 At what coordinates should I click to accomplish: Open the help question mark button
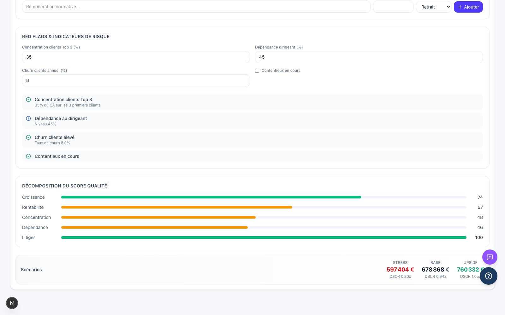[489, 276]
